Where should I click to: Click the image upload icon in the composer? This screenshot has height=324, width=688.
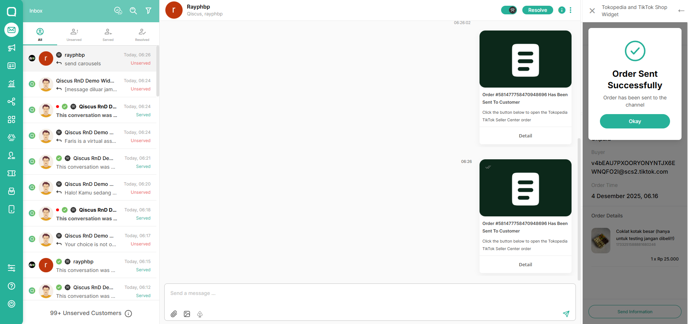point(187,314)
